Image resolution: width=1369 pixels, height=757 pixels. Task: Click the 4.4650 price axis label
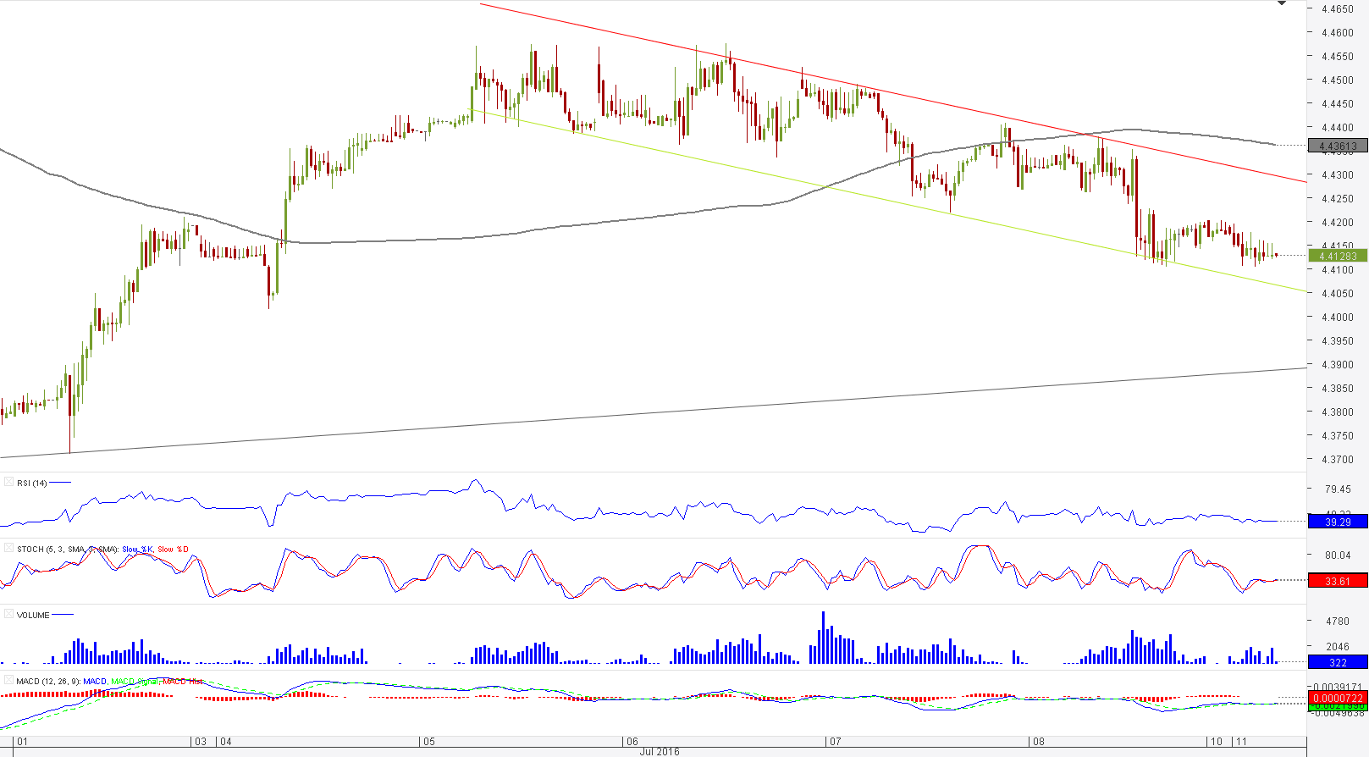pos(1338,9)
